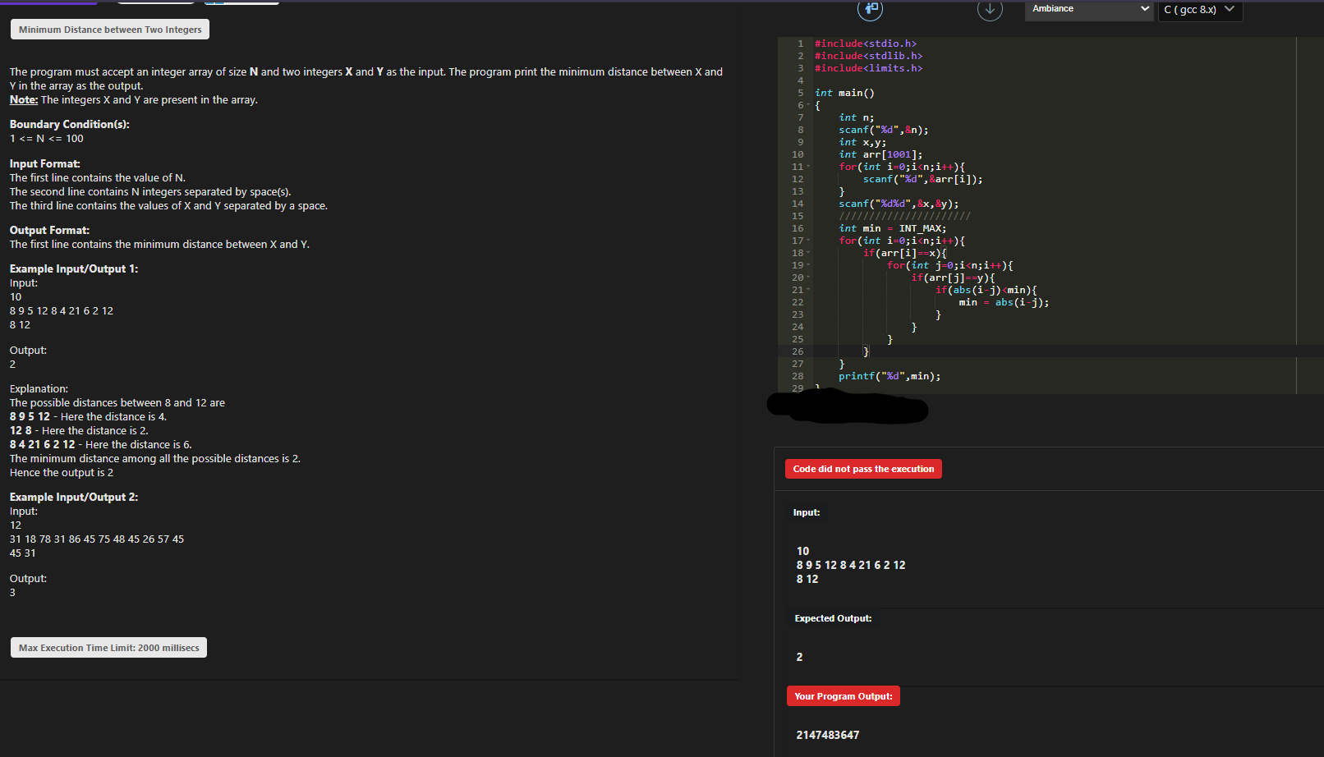
Task: Click the Boundary Condition(s) heading
Action: pos(70,124)
